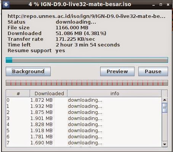This screenshot has height=152, width=173.
Task: Click the download arrow icon in title bar
Action: pos(6,5)
